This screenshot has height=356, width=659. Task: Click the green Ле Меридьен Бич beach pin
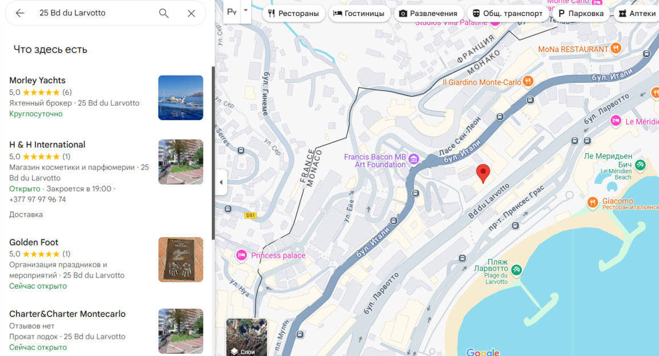click(x=640, y=165)
